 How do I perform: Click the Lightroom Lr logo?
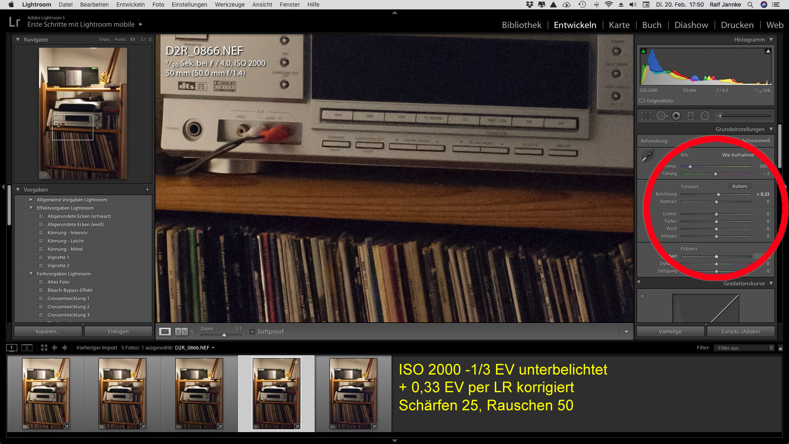(14, 22)
